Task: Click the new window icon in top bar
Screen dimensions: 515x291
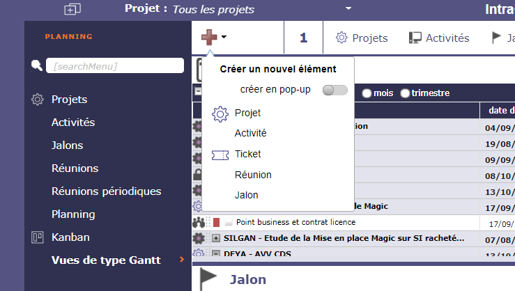Action: 72,9
